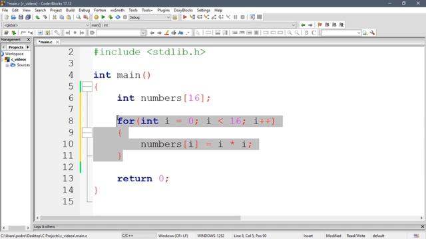Click the Stop debugger icon
Image resolution: width=426 pixels, height=239 pixels.
point(242,17)
